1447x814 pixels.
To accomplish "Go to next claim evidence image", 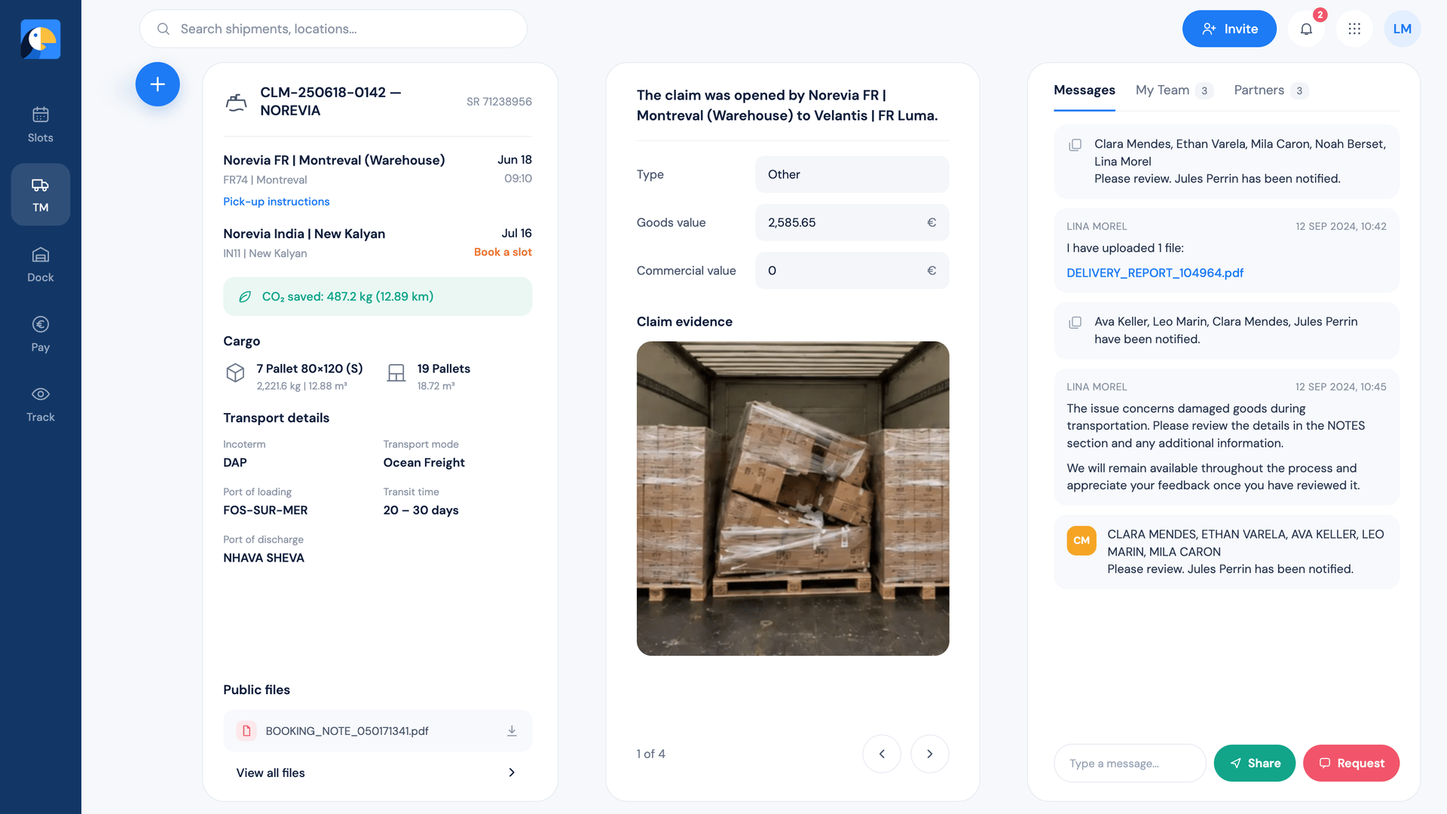I will point(929,754).
